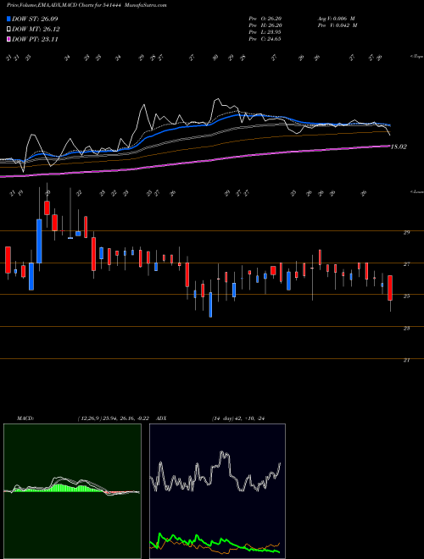Select the 'DOW MT: 26.12' legend label
This screenshot has height=559, width=424.
click(x=36, y=30)
